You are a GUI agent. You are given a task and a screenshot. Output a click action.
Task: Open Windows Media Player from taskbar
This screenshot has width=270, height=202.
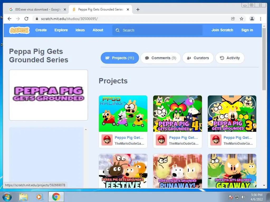click(x=40, y=197)
